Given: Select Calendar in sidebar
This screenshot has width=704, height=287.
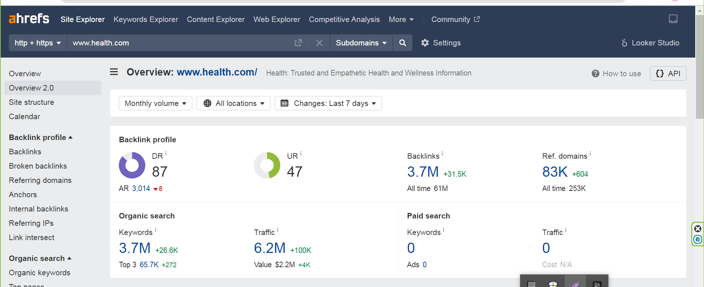Looking at the screenshot, I should (25, 117).
